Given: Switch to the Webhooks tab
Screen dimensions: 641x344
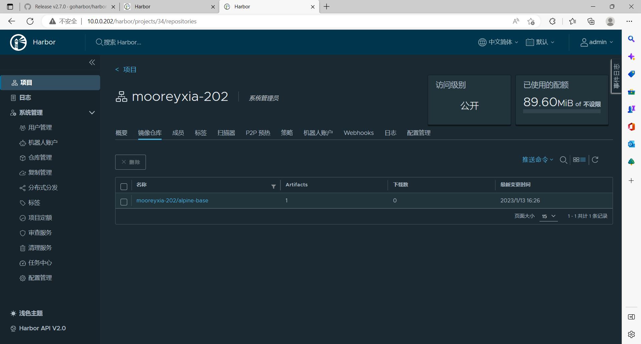Looking at the screenshot, I should click(x=359, y=133).
